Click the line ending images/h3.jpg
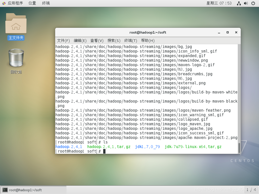The image size is (259, 194). coord(124,69)
